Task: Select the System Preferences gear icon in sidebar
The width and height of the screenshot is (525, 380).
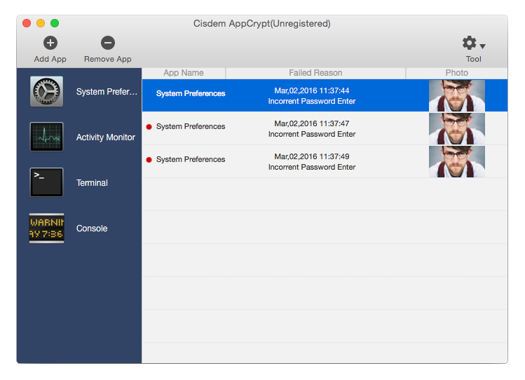Action: coord(46,91)
